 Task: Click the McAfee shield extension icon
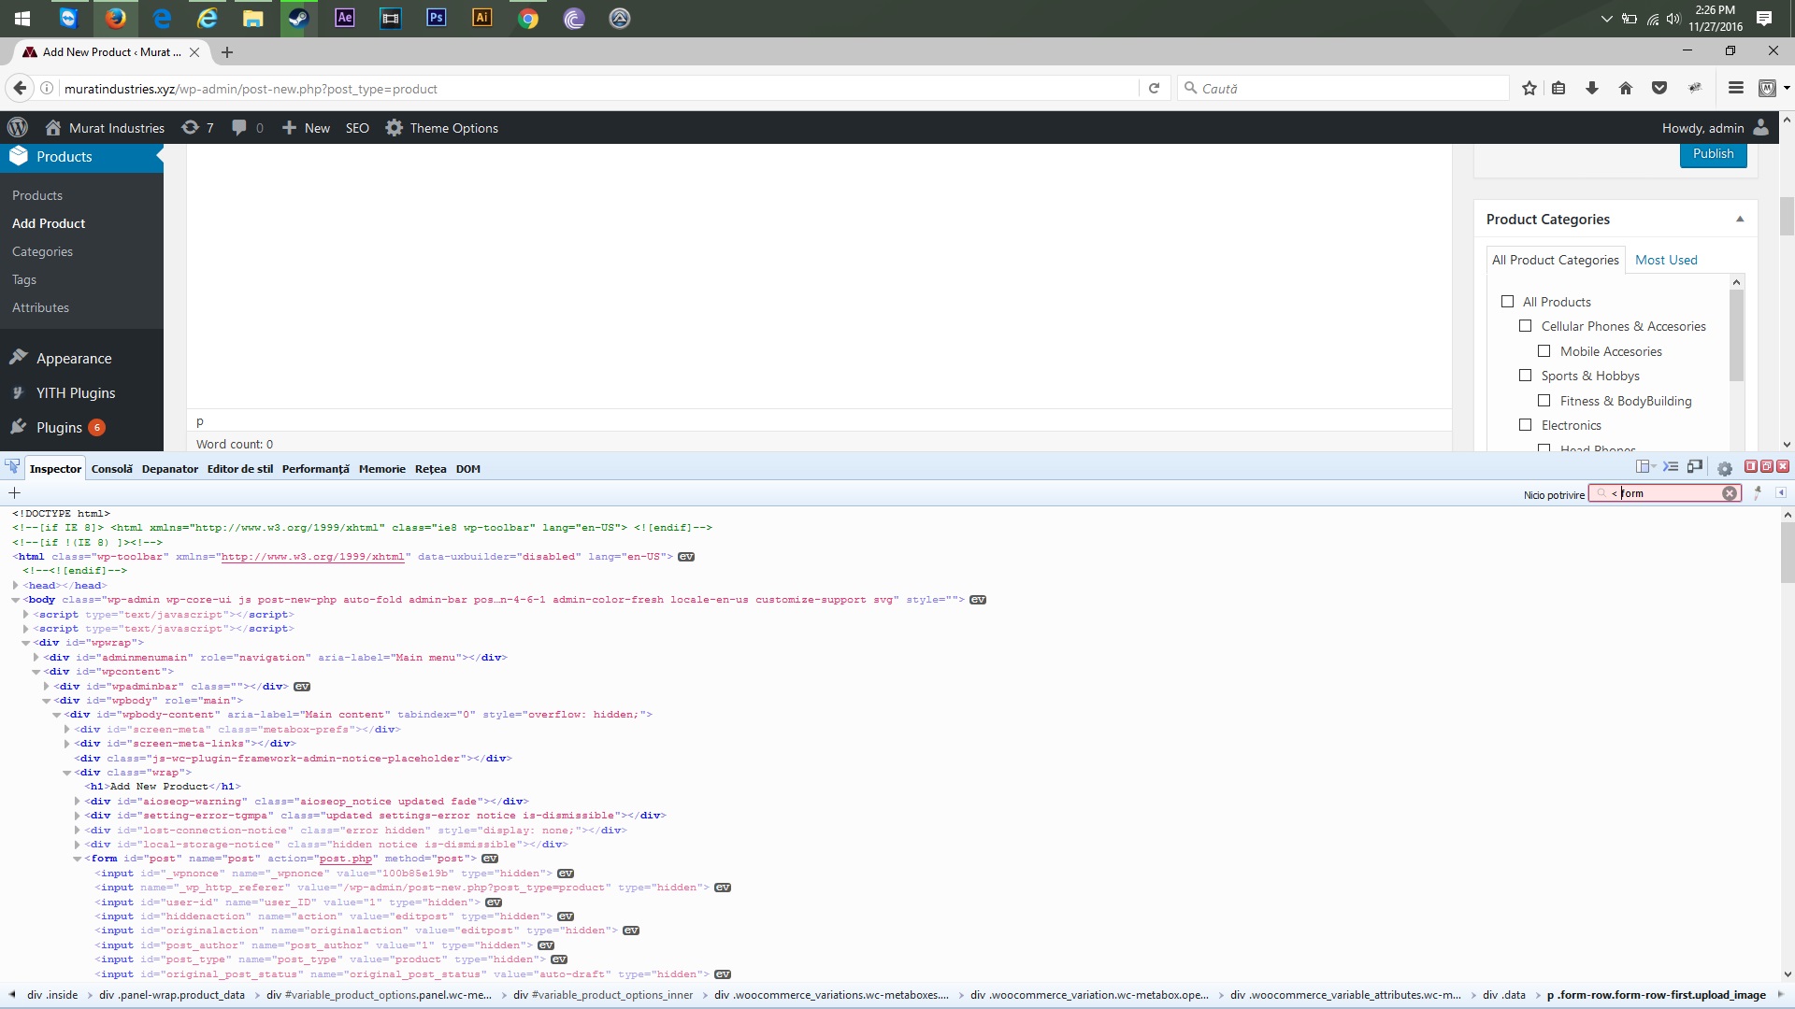coord(1767,88)
